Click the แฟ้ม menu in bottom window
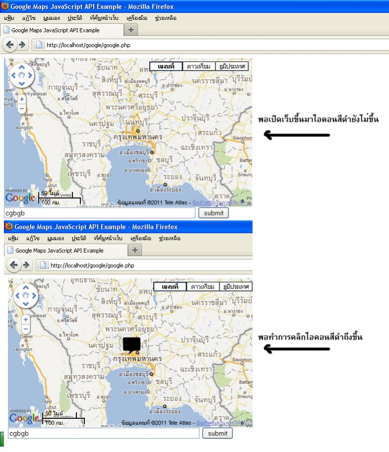This screenshot has height=452, width=389. point(13,238)
